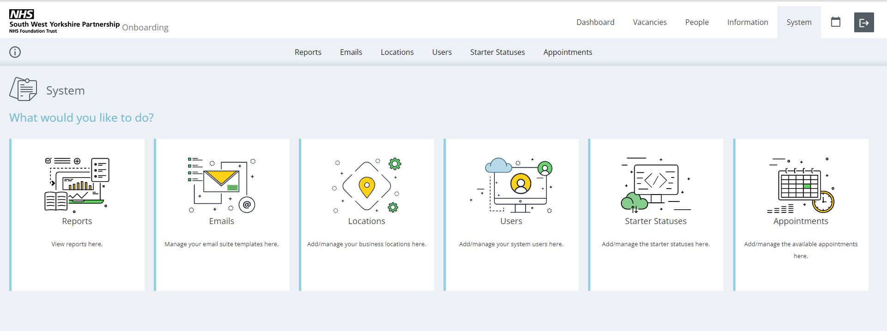Select People in the top navigation
The image size is (887, 331).
(x=697, y=22)
